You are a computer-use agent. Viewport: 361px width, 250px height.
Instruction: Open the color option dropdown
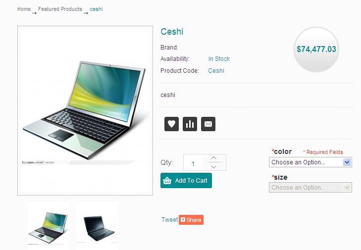[x=310, y=162]
